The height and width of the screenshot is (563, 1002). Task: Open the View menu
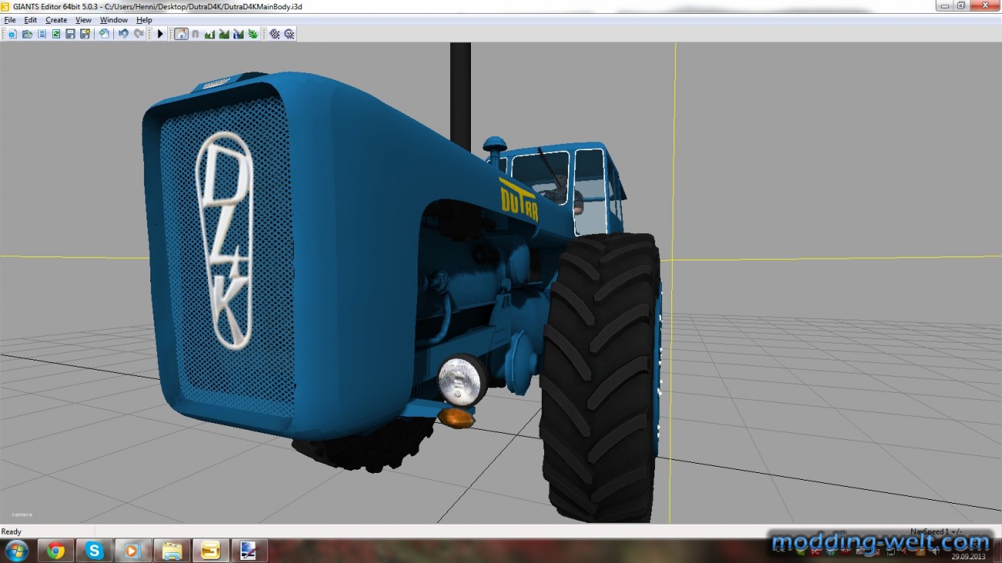(x=83, y=20)
